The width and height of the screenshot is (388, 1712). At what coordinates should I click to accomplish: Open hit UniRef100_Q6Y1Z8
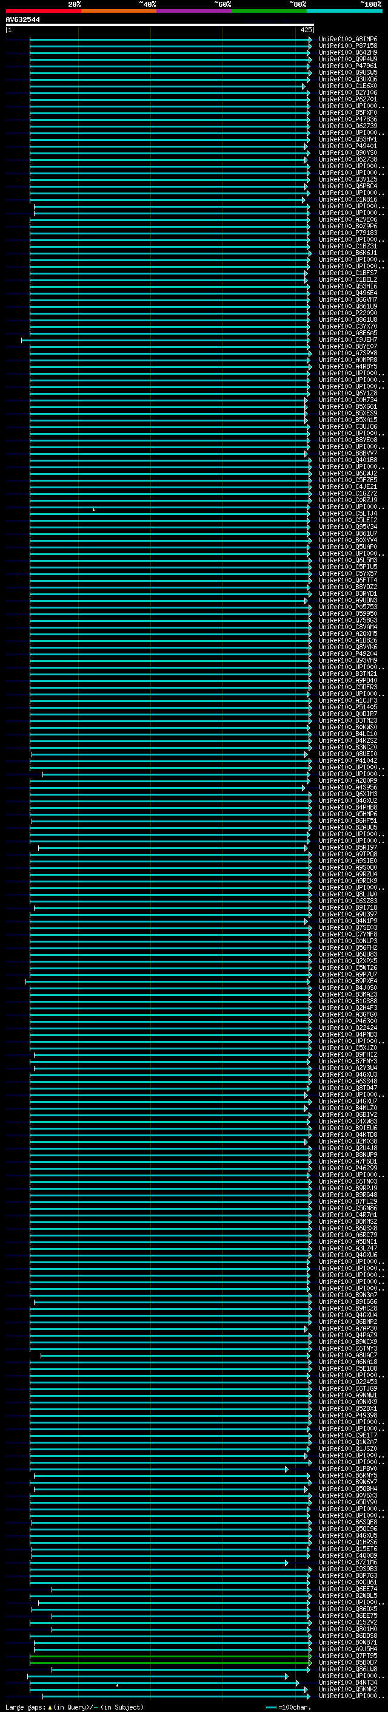coord(347,394)
